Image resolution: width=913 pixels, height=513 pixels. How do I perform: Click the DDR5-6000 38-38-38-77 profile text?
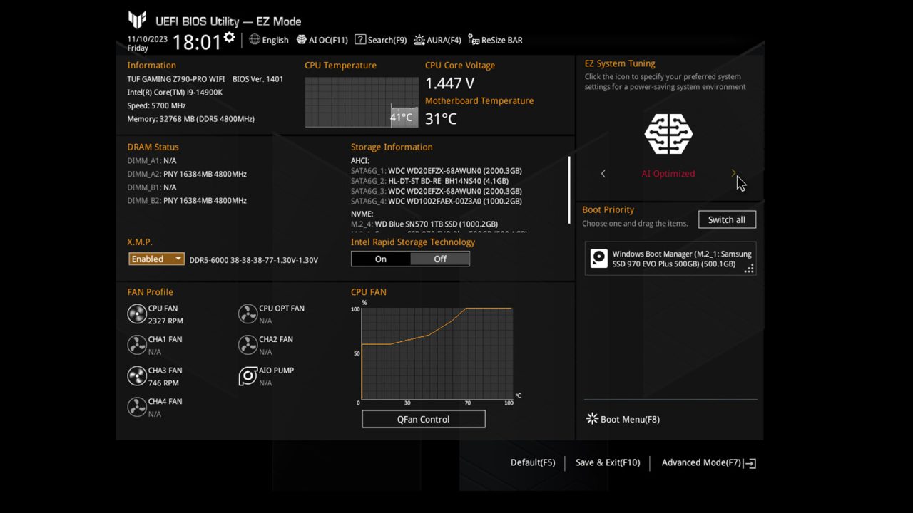click(x=254, y=260)
